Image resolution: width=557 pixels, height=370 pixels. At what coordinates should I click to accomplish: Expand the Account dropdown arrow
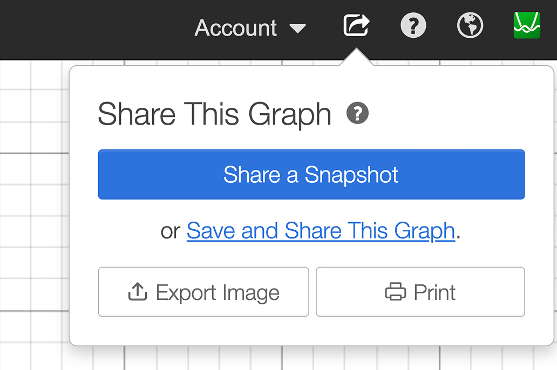tap(298, 28)
